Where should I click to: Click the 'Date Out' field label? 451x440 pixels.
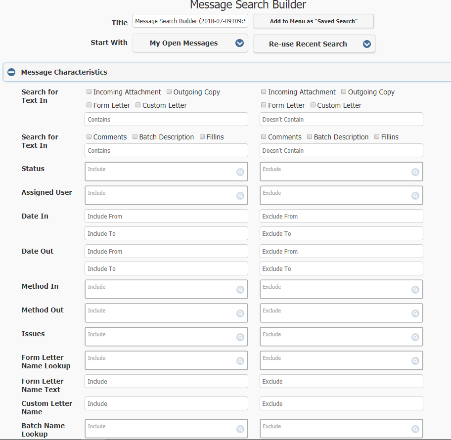pyautogui.click(x=38, y=251)
